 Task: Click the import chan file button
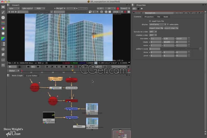click(x=156, y=28)
